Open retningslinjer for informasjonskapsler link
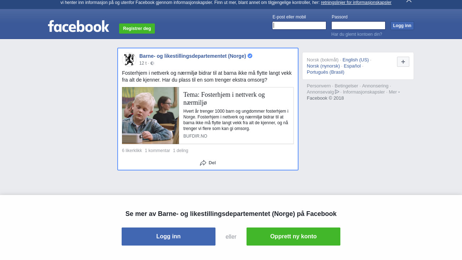Viewport: 462px width, 260px height. (356, 3)
